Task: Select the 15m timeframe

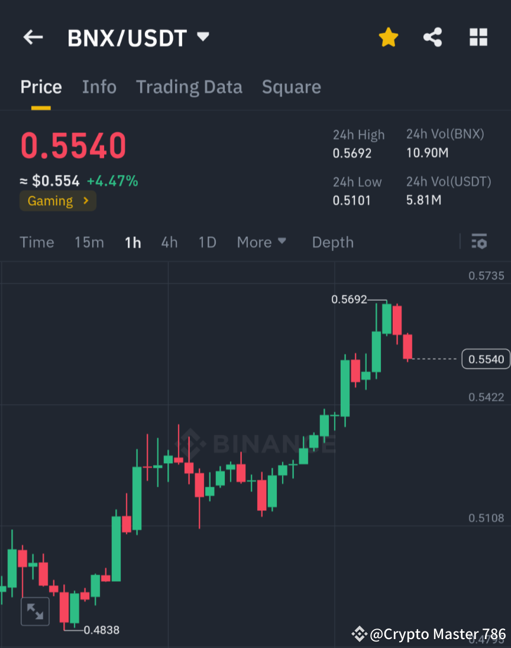Action: point(89,242)
